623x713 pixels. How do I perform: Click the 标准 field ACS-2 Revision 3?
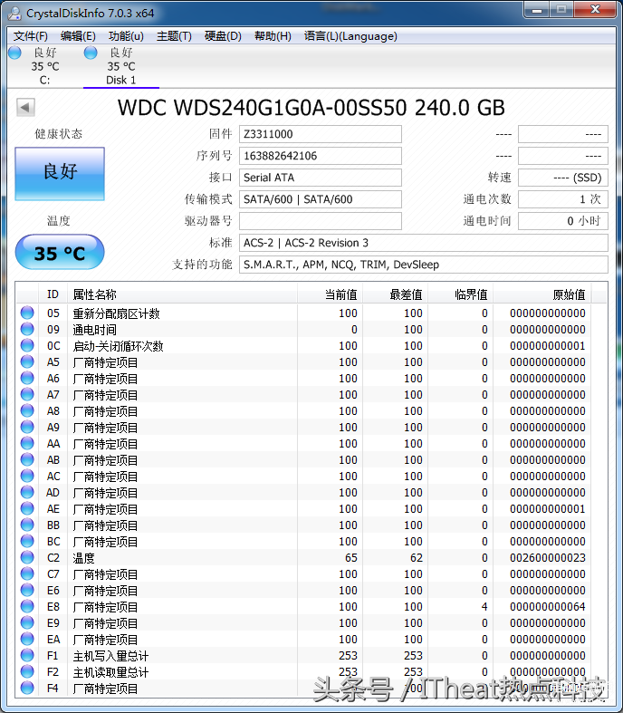pos(424,243)
